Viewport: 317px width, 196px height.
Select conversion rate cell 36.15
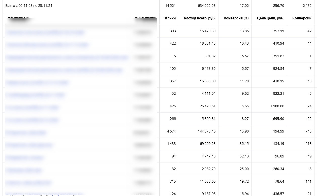click(244, 144)
